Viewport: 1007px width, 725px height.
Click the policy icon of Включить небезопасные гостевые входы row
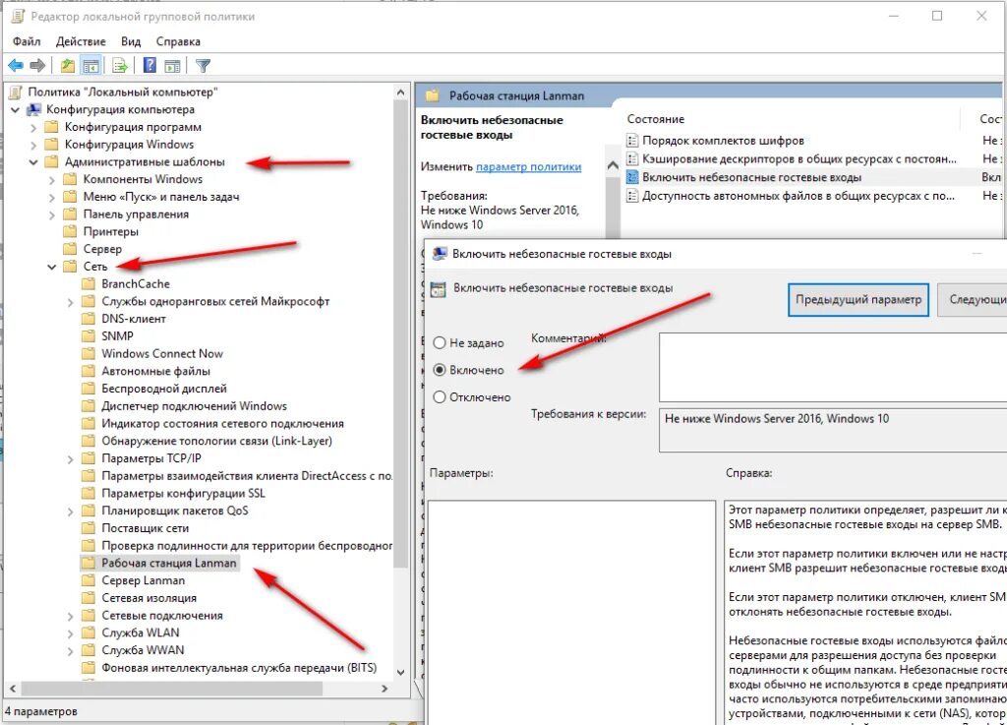click(632, 177)
